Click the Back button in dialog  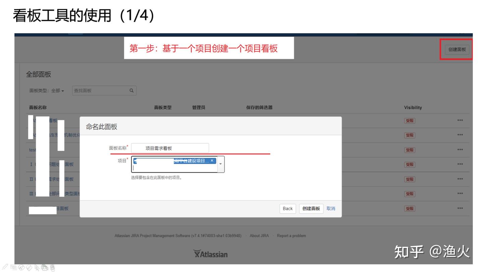click(x=287, y=209)
